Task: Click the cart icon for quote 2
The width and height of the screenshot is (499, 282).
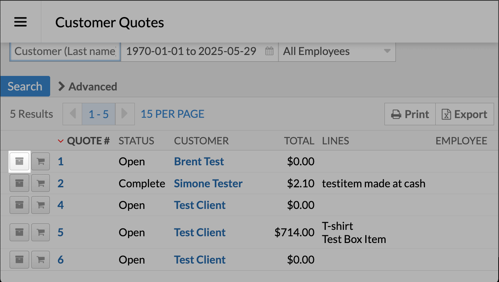Action: click(41, 183)
